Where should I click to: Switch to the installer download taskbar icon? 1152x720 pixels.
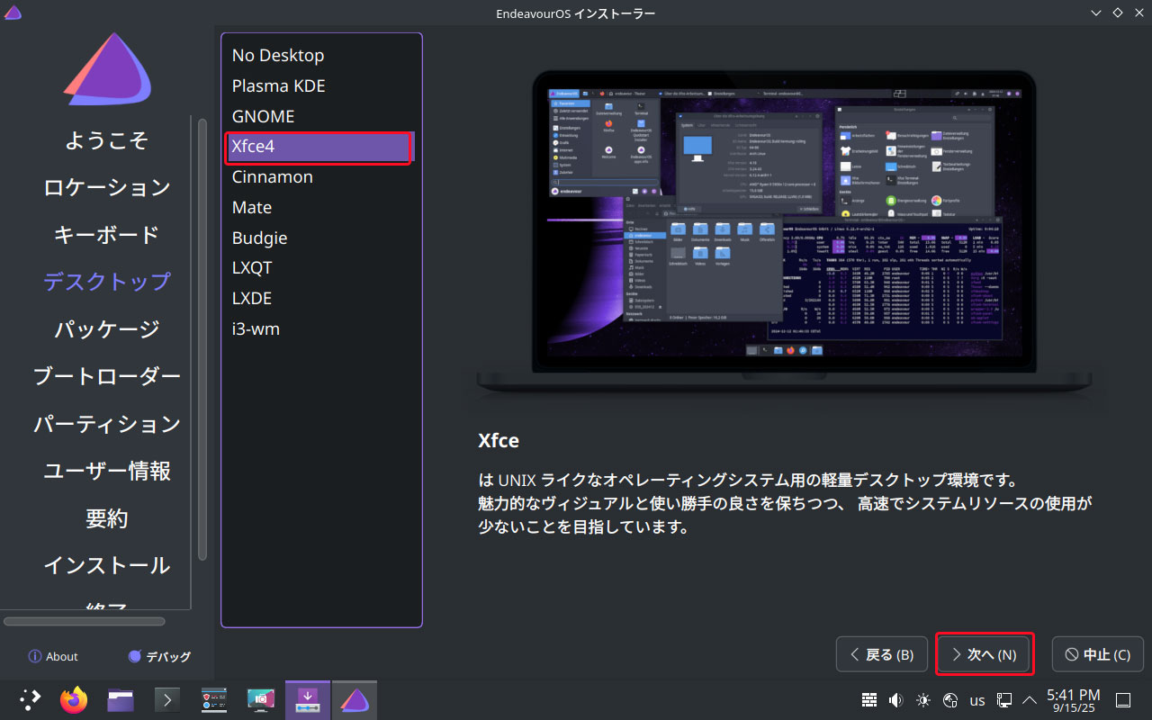(x=308, y=699)
